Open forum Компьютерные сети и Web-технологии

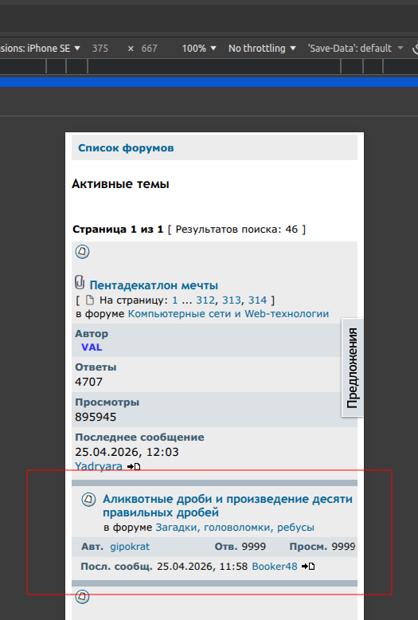click(229, 313)
